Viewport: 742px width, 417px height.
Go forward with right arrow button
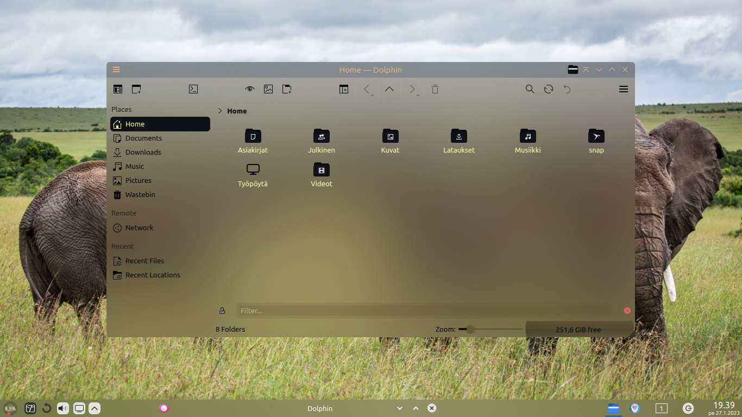coord(412,89)
